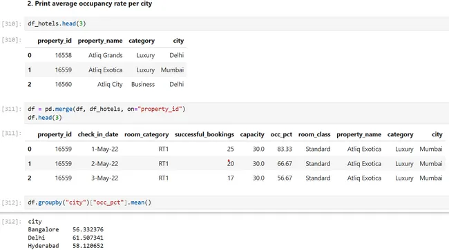Click '2-May-22' check-in date cell

coord(104,164)
